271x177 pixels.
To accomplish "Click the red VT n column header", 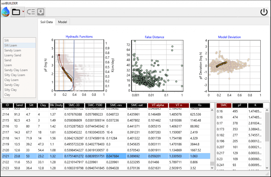I will tap(179, 105).
